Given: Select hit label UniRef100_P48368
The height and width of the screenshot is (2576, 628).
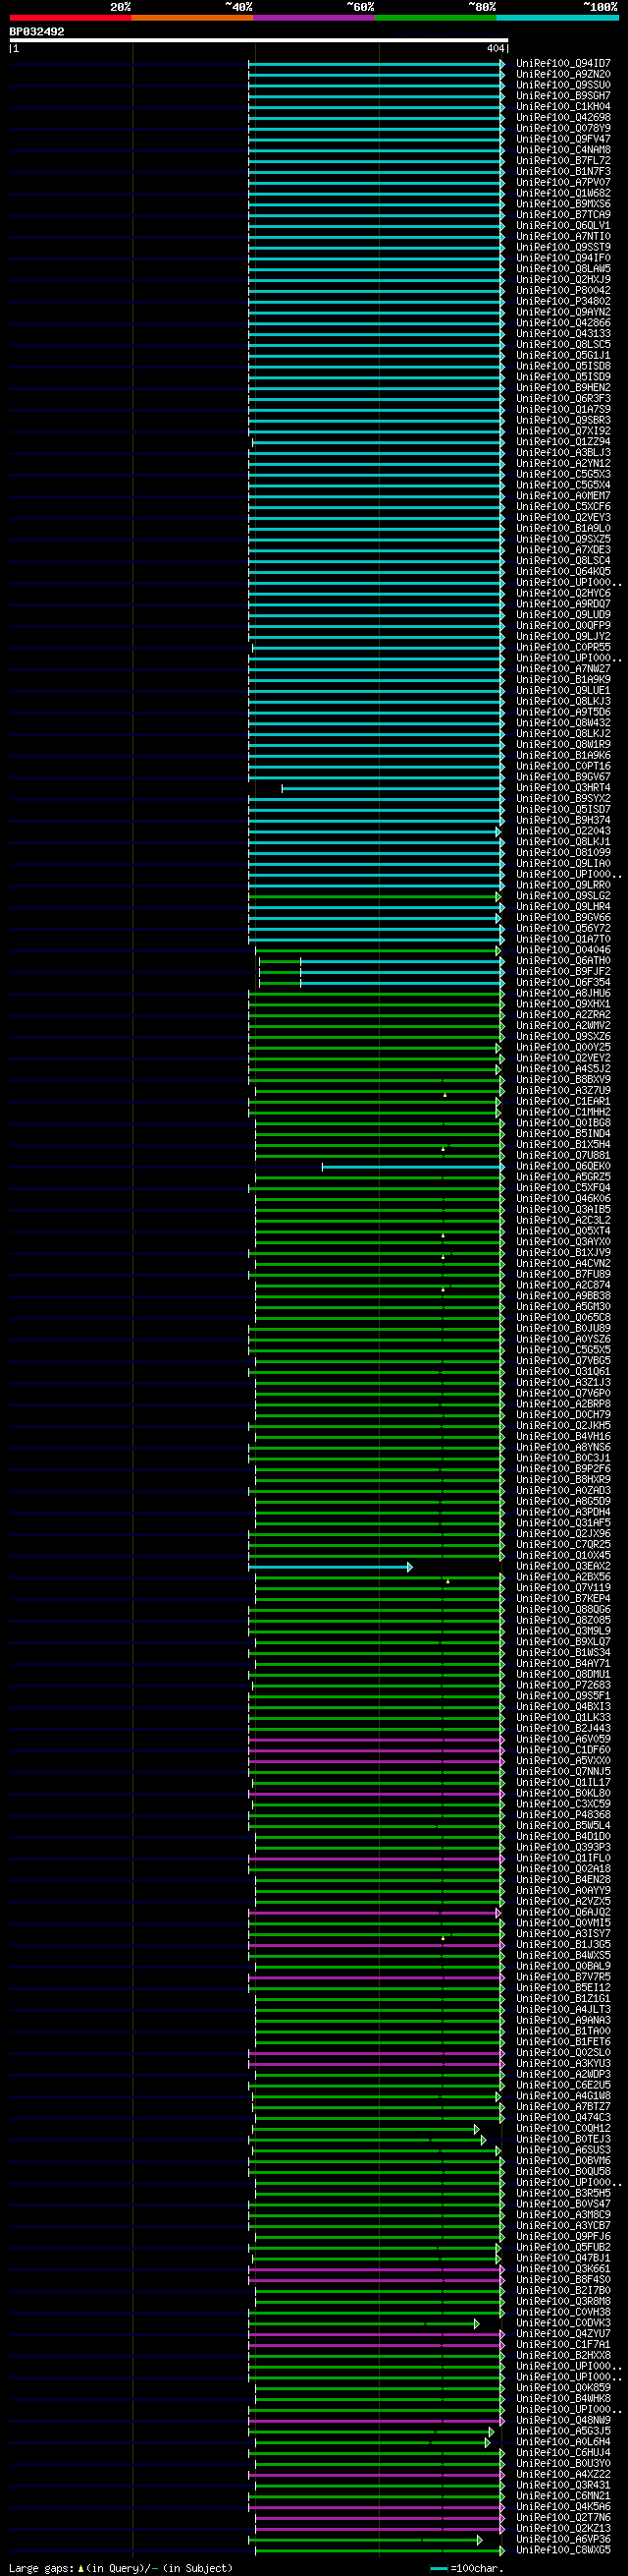Looking at the screenshot, I should coord(563,1815).
